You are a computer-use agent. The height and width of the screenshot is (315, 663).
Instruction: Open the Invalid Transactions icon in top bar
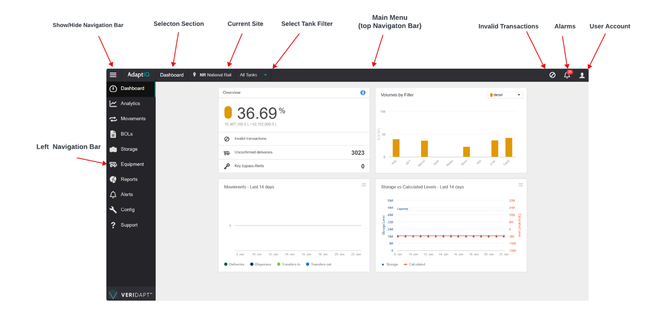tap(552, 75)
